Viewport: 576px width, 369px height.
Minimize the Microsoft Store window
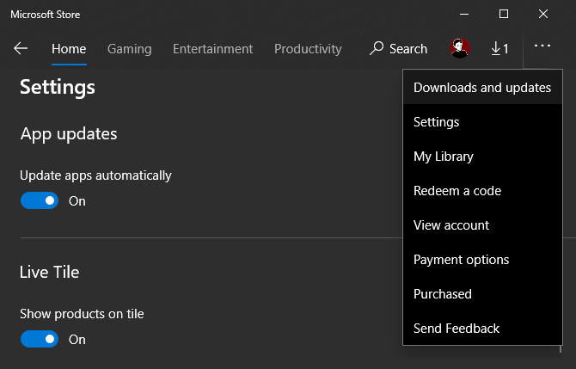tap(463, 14)
